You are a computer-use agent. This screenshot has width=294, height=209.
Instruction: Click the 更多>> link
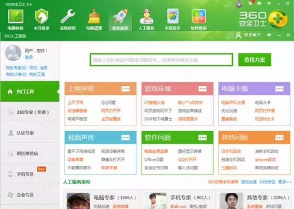click(x=285, y=182)
